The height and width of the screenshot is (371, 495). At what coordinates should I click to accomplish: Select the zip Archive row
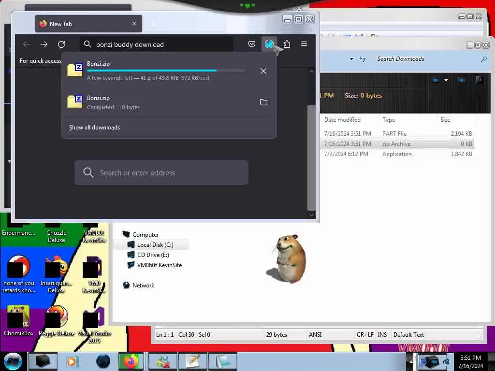coord(397,144)
